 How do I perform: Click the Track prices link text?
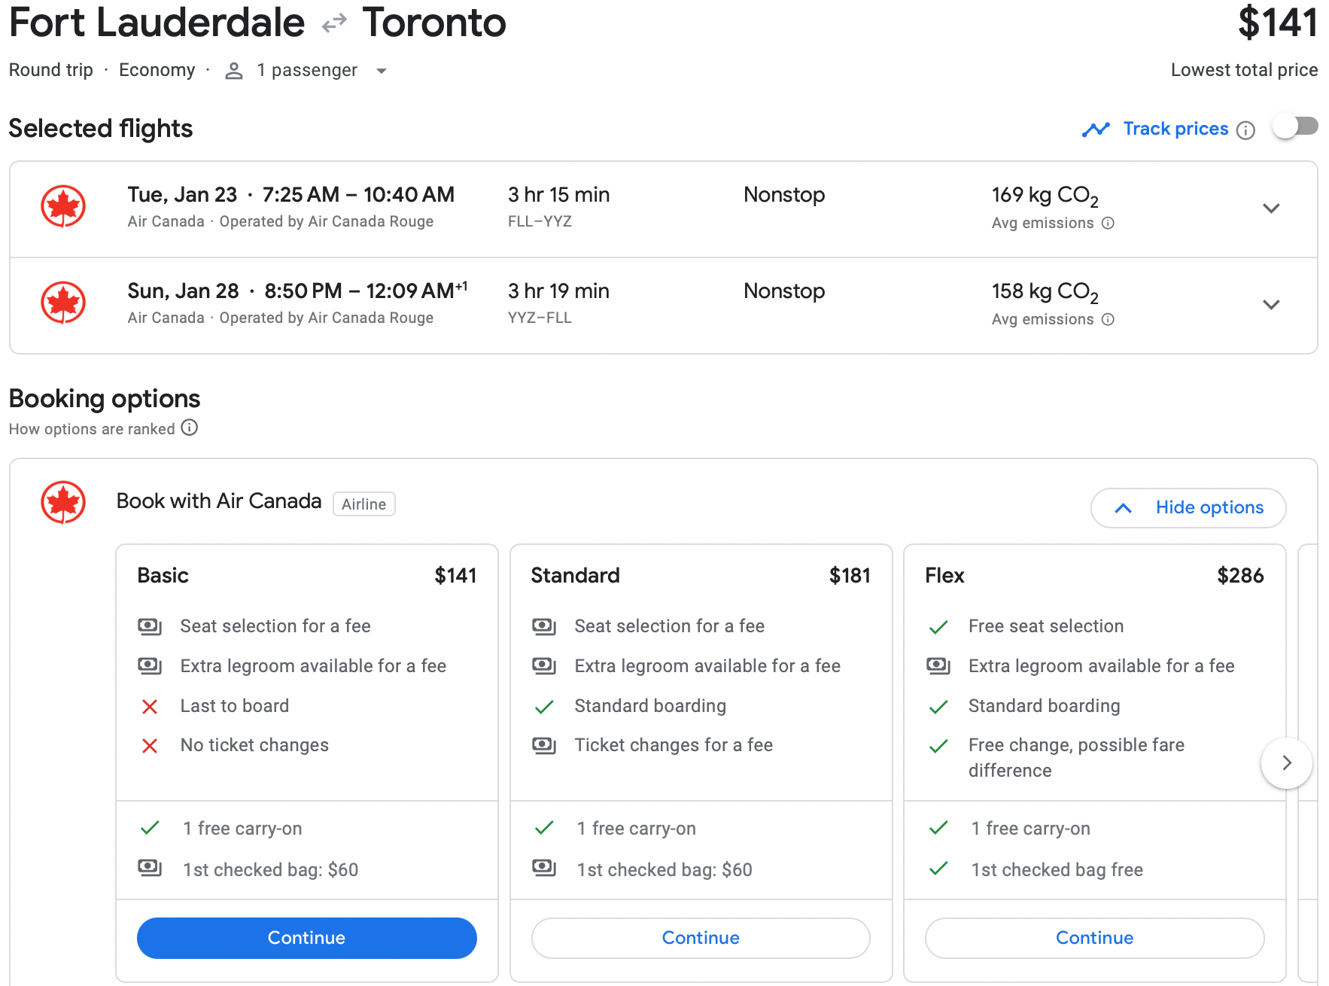[x=1175, y=129]
